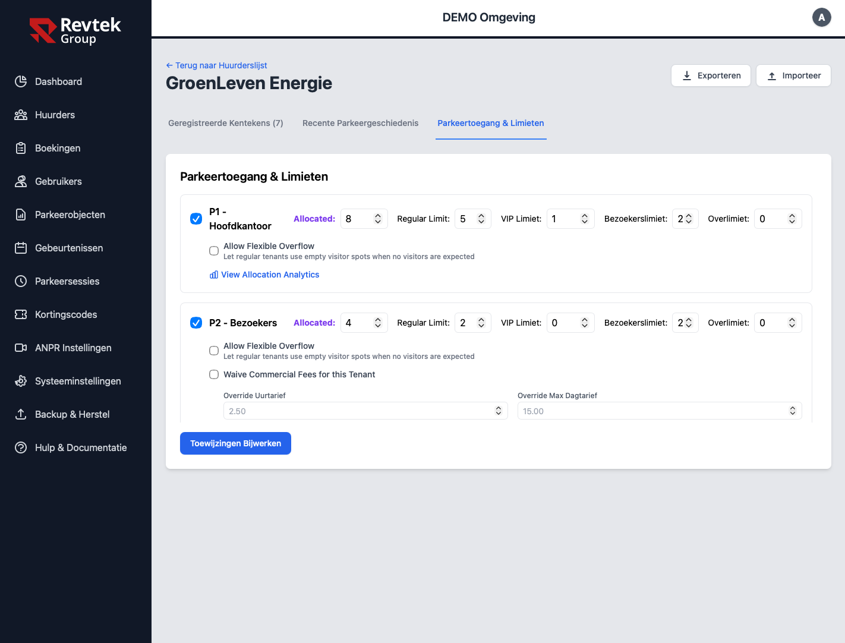Viewport: 845px width, 643px height.
Task: Click the Override Uurtarief stepper arrows
Action: tap(499, 411)
